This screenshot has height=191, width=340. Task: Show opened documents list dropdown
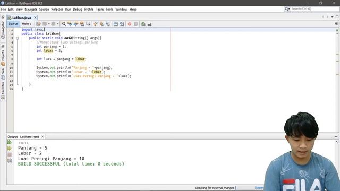click(x=332, y=17)
